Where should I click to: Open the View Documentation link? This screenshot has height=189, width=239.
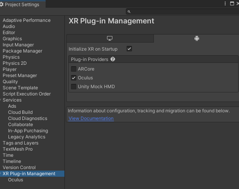pos(91,118)
